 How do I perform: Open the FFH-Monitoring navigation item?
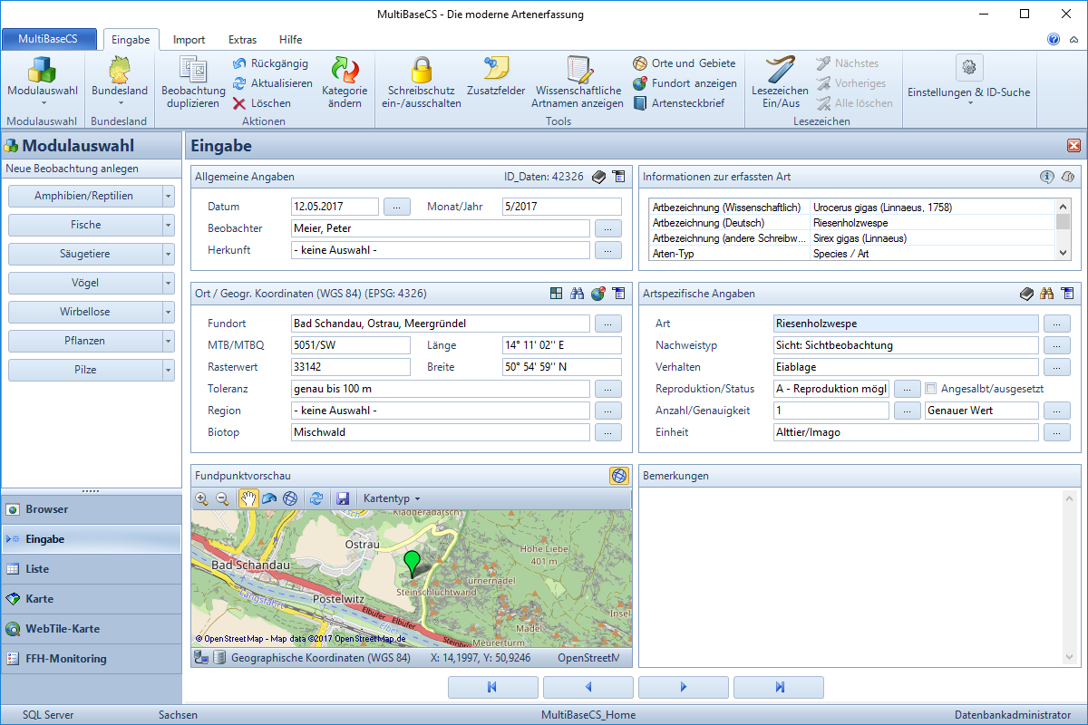91,659
